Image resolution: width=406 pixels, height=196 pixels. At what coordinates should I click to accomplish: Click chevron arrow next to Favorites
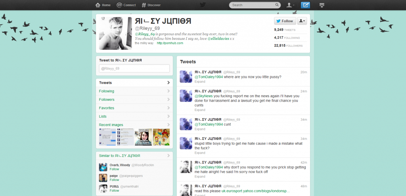pos(169,108)
